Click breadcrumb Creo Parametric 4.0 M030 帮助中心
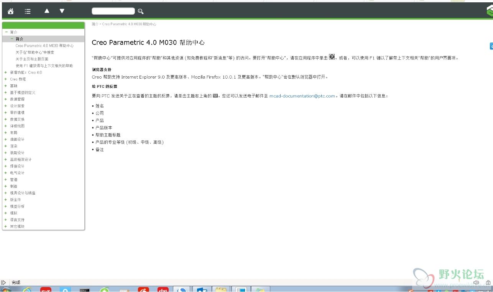Viewport: 493px width, 292px height. point(129,24)
